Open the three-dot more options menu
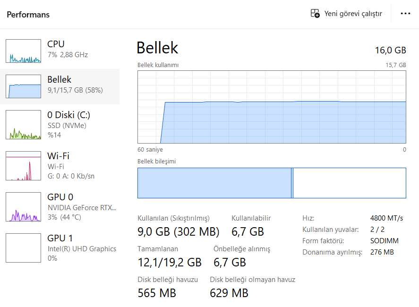The width and height of the screenshot is (419, 307). pyautogui.click(x=405, y=13)
